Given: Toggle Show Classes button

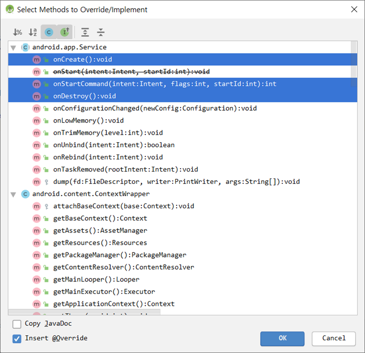Looking at the screenshot, I should click(49, 32).
